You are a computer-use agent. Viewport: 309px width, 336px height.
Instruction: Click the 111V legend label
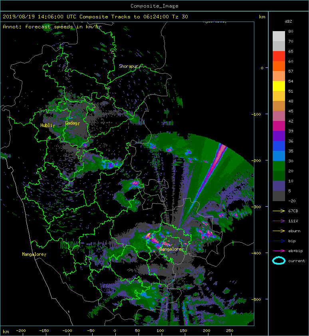[293, 221]
